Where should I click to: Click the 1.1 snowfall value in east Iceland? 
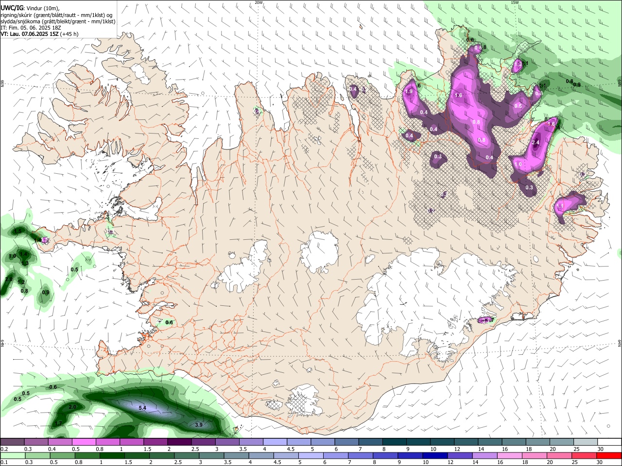click(560, 207)
